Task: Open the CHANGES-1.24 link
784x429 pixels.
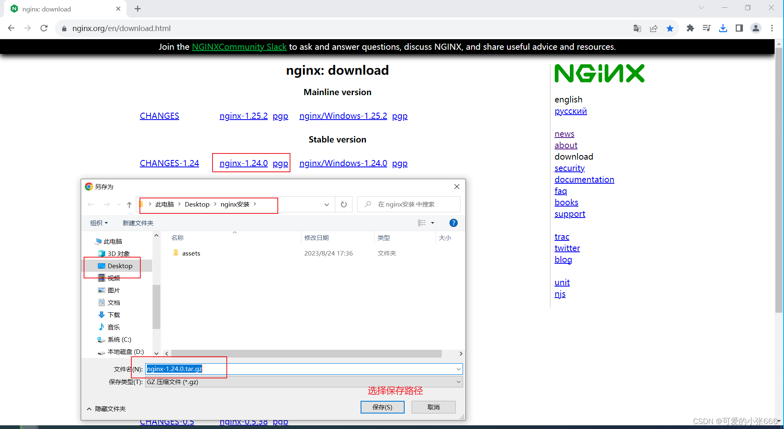Action: pos(169,163)
